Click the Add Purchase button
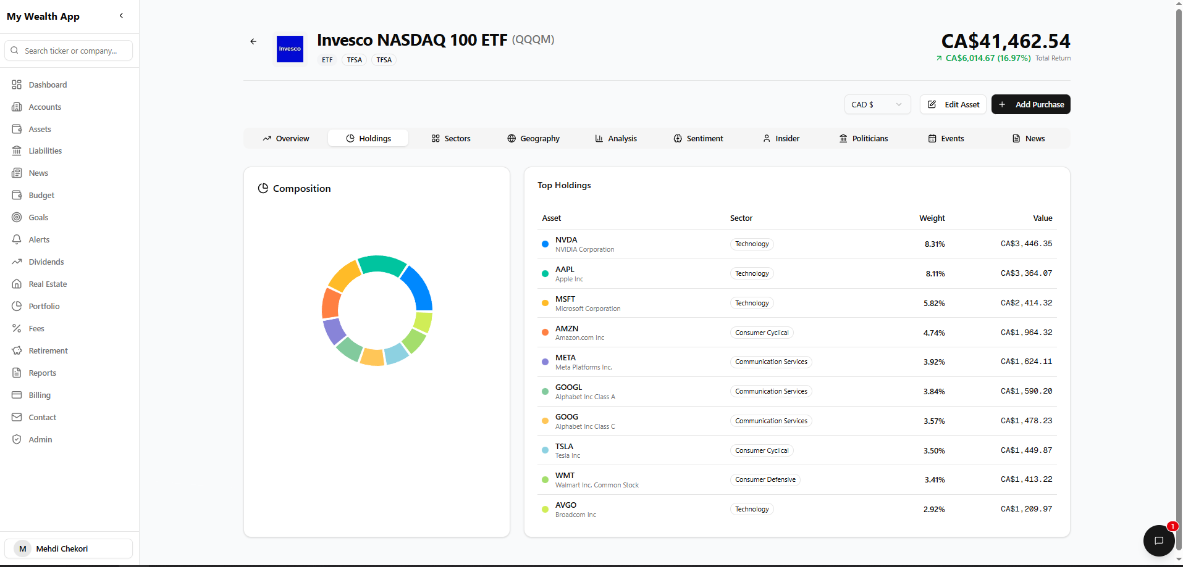 pyautogui.click(x=1031, y=104)
